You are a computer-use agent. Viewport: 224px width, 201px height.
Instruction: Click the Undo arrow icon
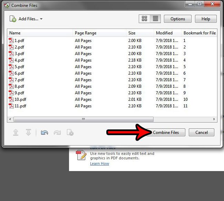[44, 133]
